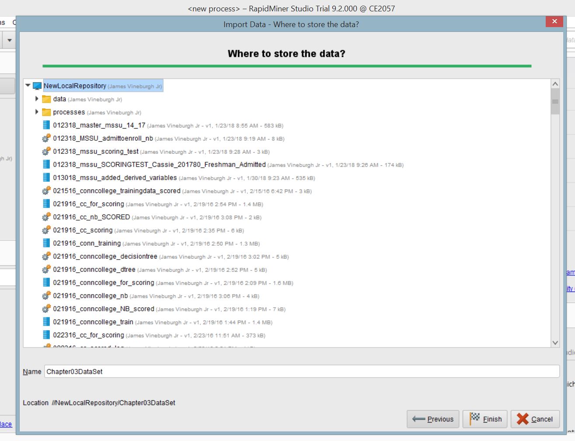Screen dimensions: 575x441
Task: Select the 021916_conncollege_for_scoring data set icon
Action: 46,283
